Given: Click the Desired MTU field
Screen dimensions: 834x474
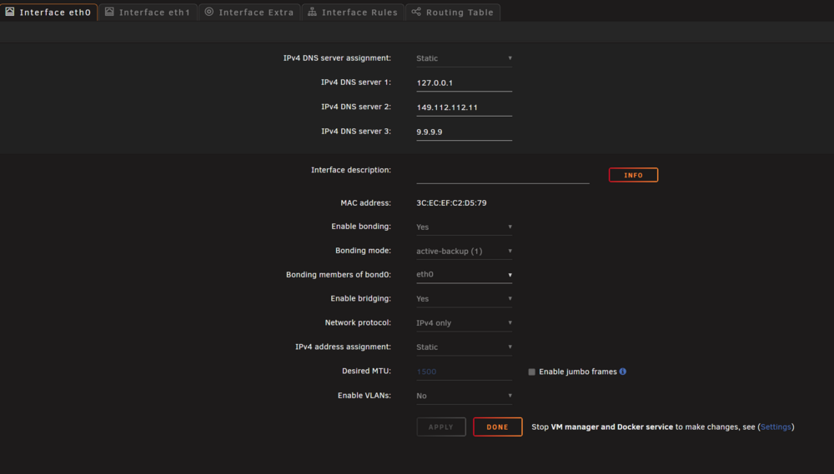Looking at the screenshot, I should click(x=464, y=372).
